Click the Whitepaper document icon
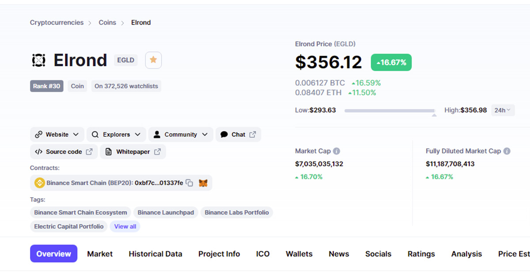The width and height of the screenshot is (530, 278). [109, 152]
